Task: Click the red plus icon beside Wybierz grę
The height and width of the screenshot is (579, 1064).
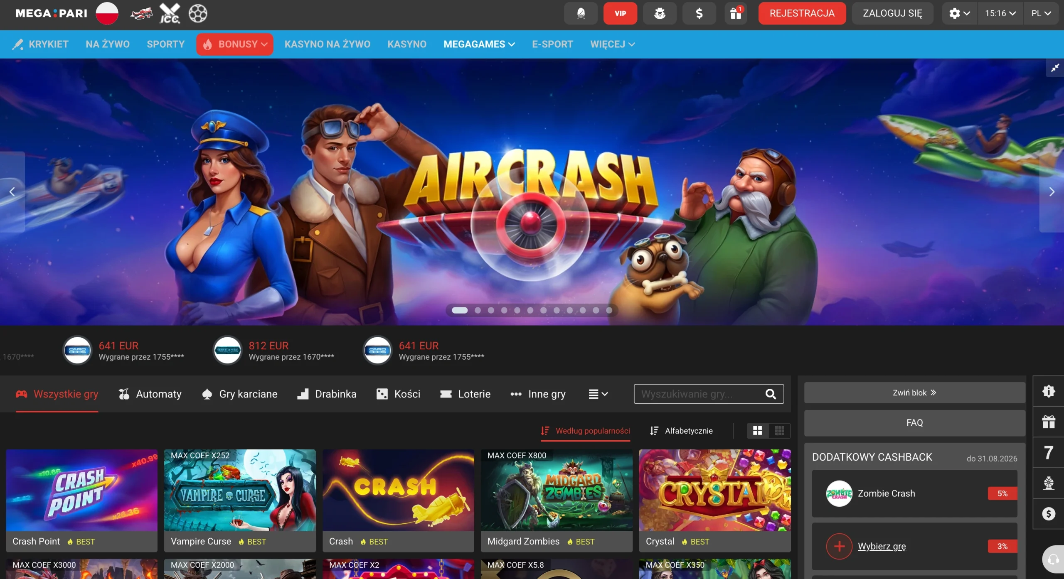Action: (x=839, y=546)
